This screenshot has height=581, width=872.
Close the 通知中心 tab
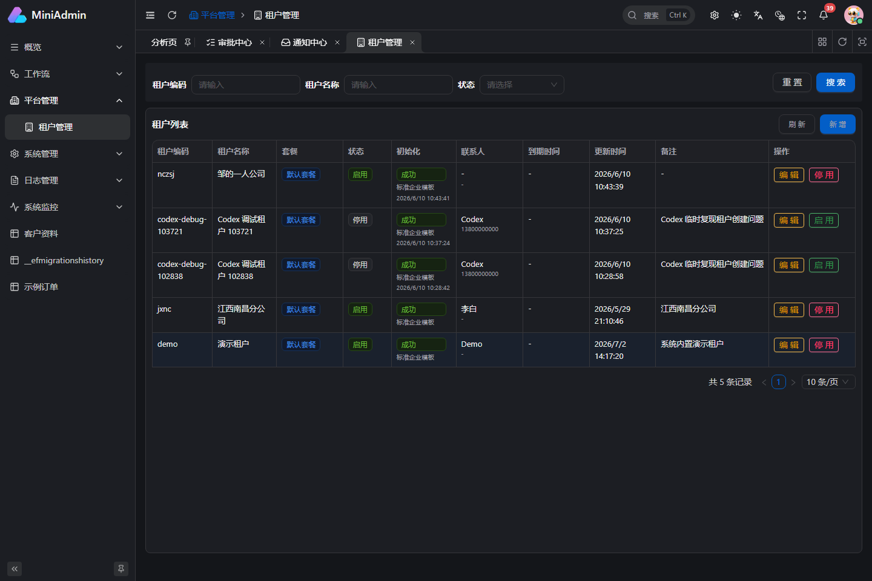(x=337, y=42)
